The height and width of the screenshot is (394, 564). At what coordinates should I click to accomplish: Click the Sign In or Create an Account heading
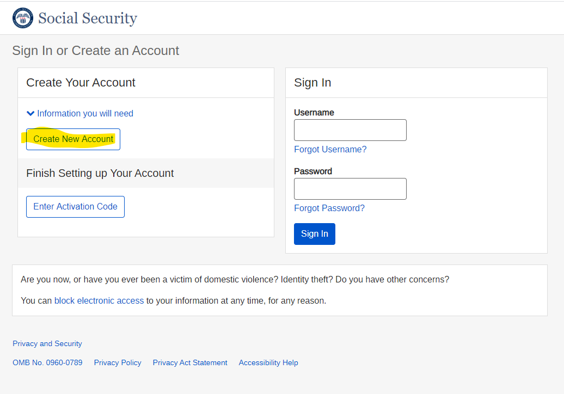(96, 51)
